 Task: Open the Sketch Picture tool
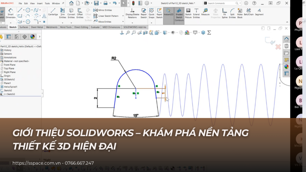click(188, 13)
